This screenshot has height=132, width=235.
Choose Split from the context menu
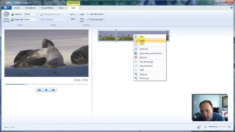tap(150, 70)
